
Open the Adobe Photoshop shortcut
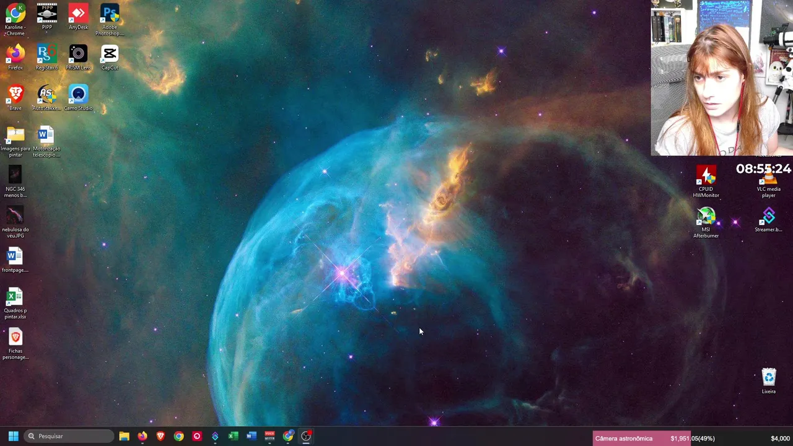coord(110,19)
